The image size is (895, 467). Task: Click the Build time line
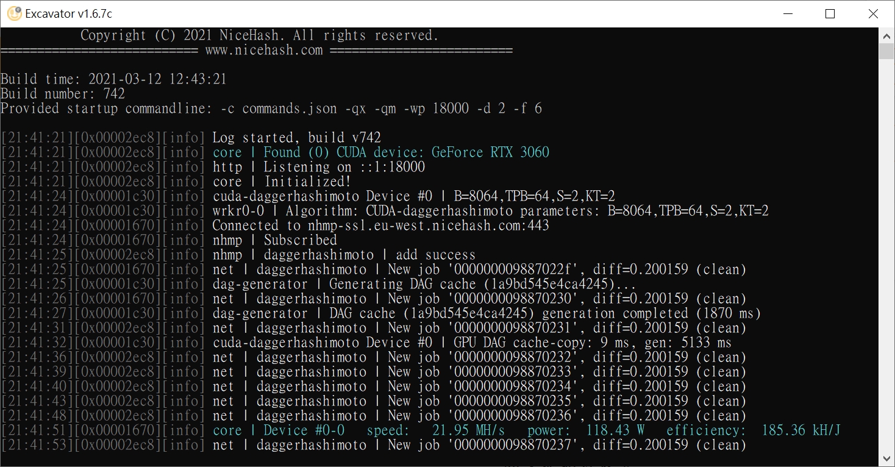[x=114, y=79]
